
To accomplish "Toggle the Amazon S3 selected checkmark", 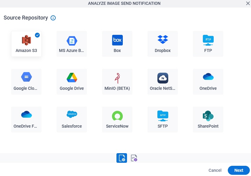I will (37, 35).
